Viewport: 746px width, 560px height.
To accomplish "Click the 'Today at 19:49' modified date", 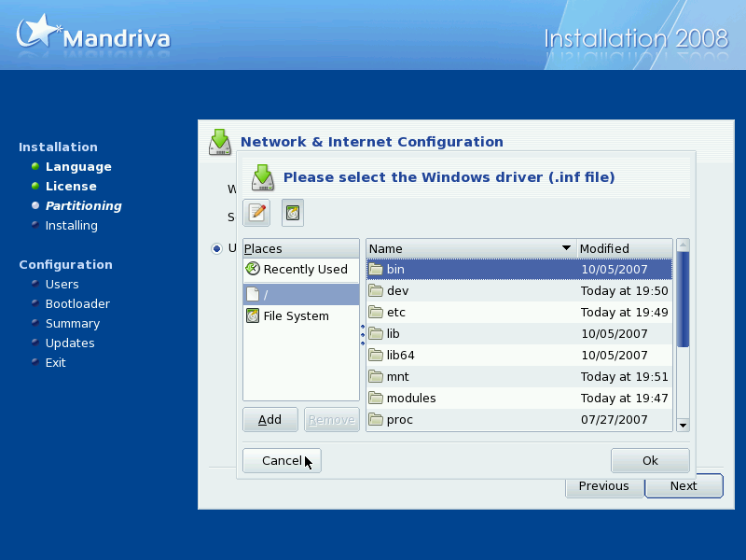I will click(624, 312).
